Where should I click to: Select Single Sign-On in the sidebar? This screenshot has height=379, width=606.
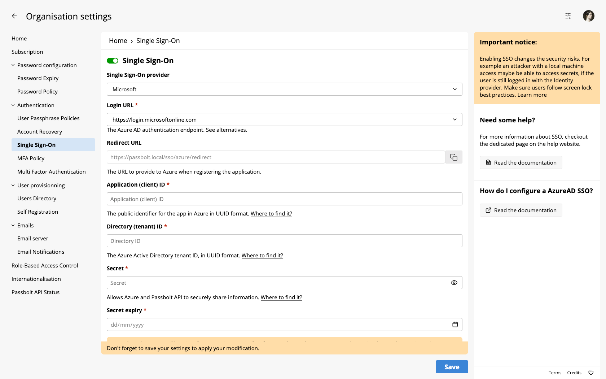pyautogui.click(x=53, y=145)
